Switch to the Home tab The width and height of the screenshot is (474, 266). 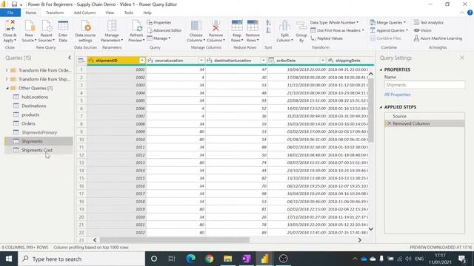[x=31, y=13]
